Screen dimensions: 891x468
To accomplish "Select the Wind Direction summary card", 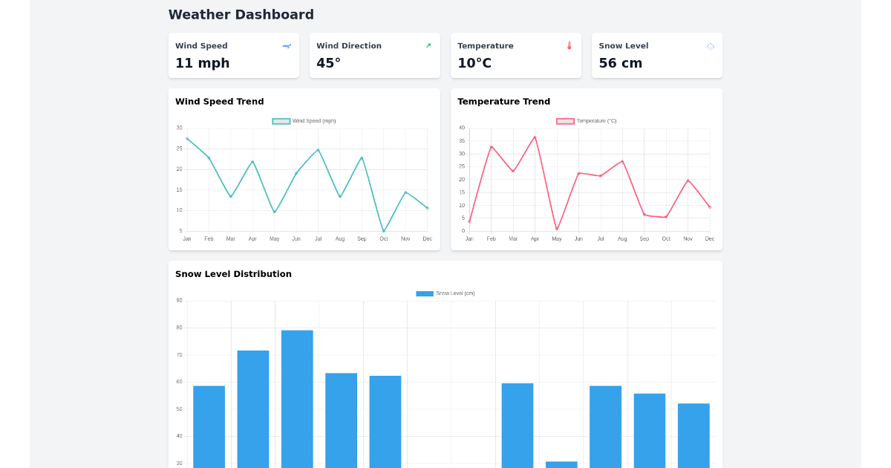I will coord(374,55).
